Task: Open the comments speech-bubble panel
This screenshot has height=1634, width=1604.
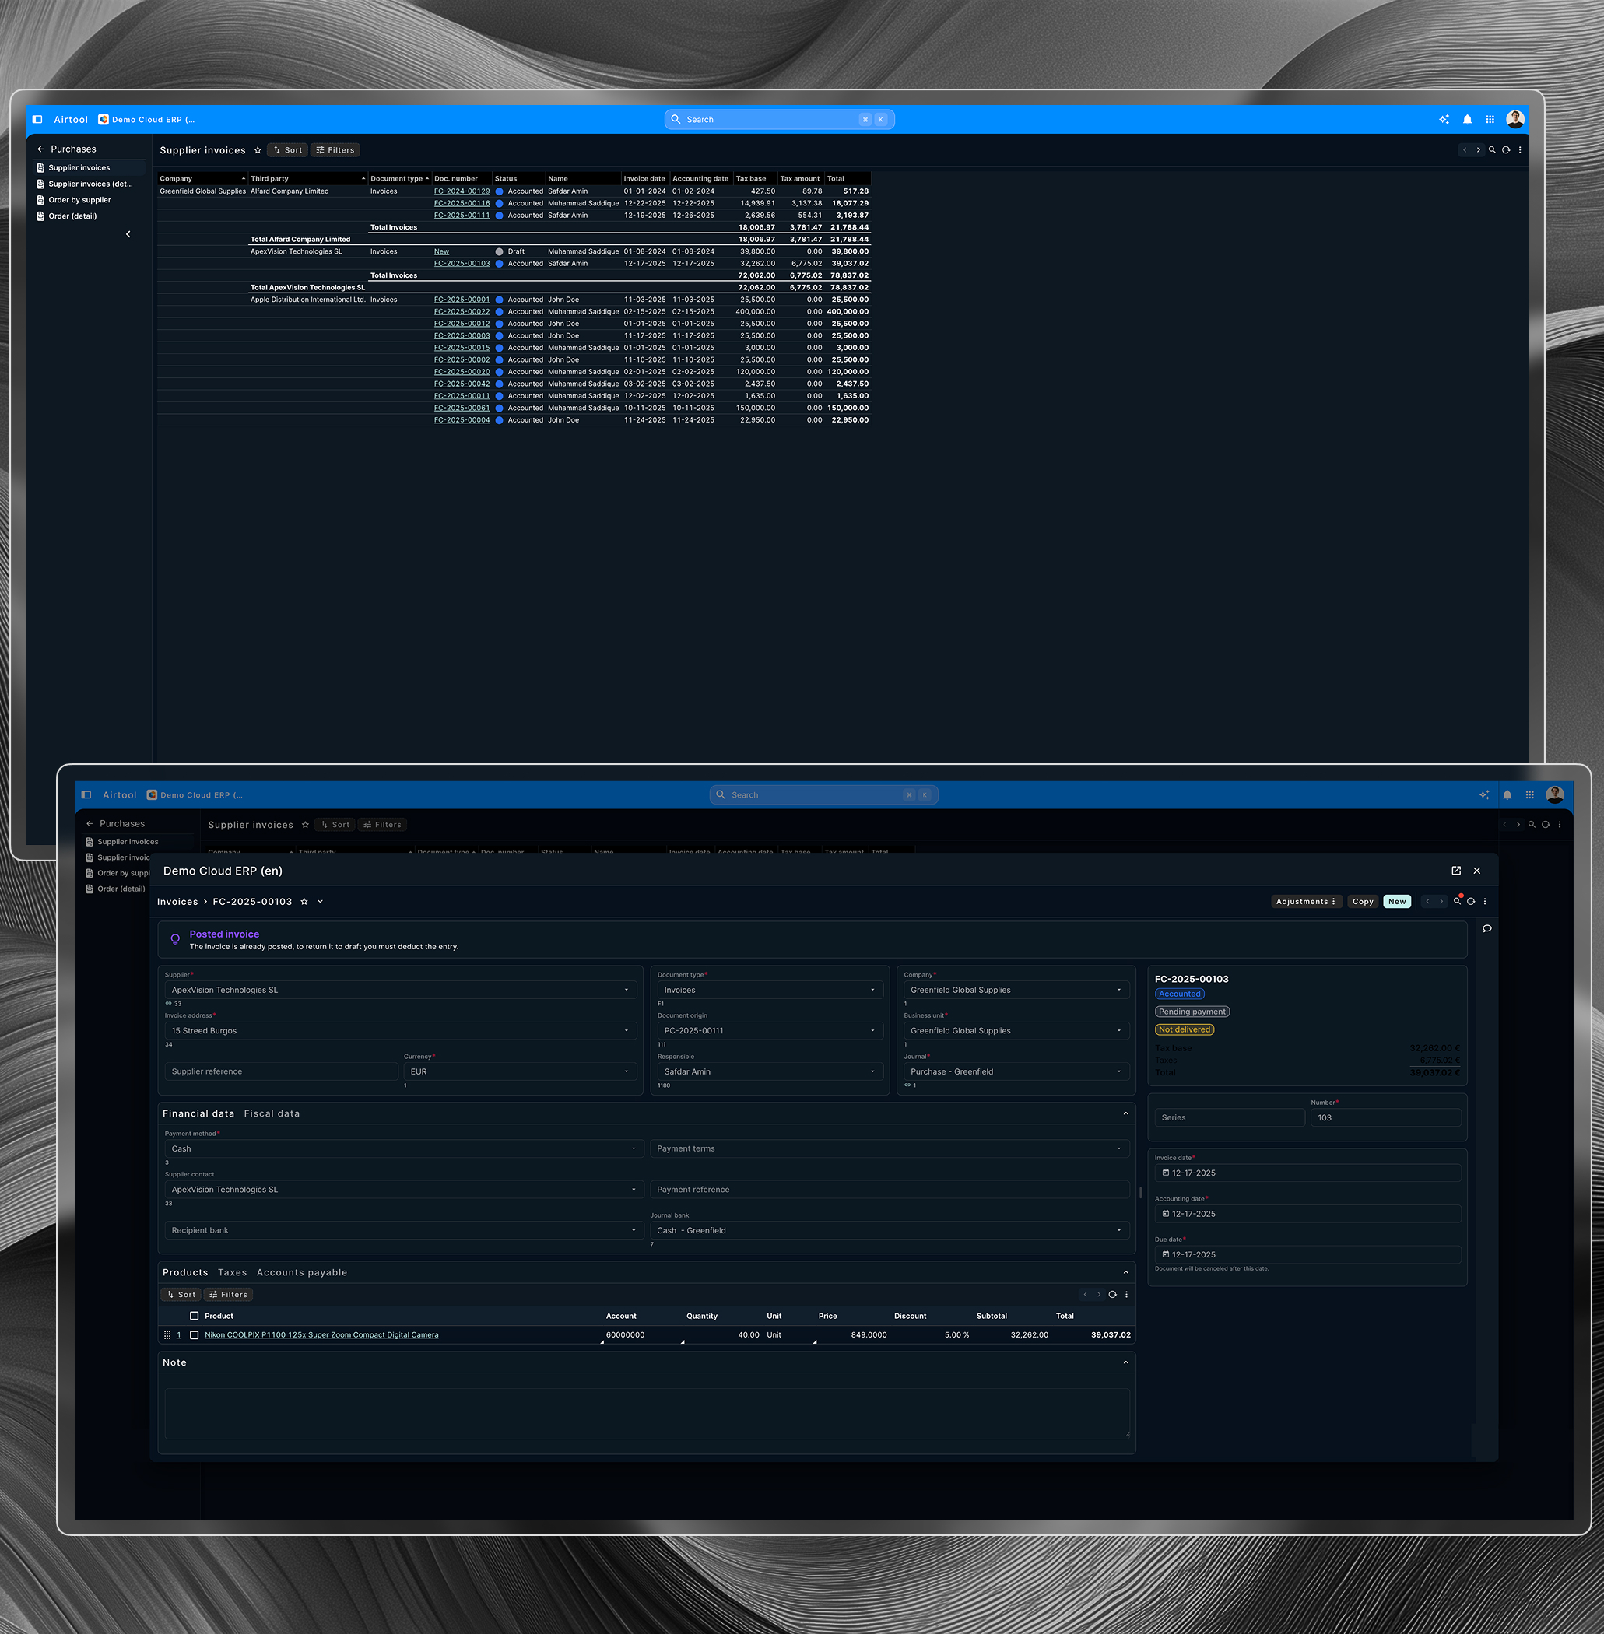Action: coord(1487,928)
